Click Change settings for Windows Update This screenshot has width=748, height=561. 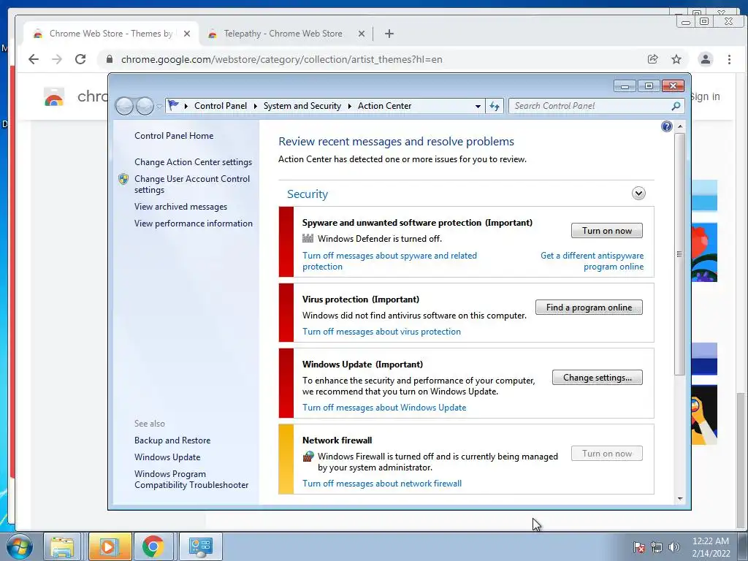point(598,378)
